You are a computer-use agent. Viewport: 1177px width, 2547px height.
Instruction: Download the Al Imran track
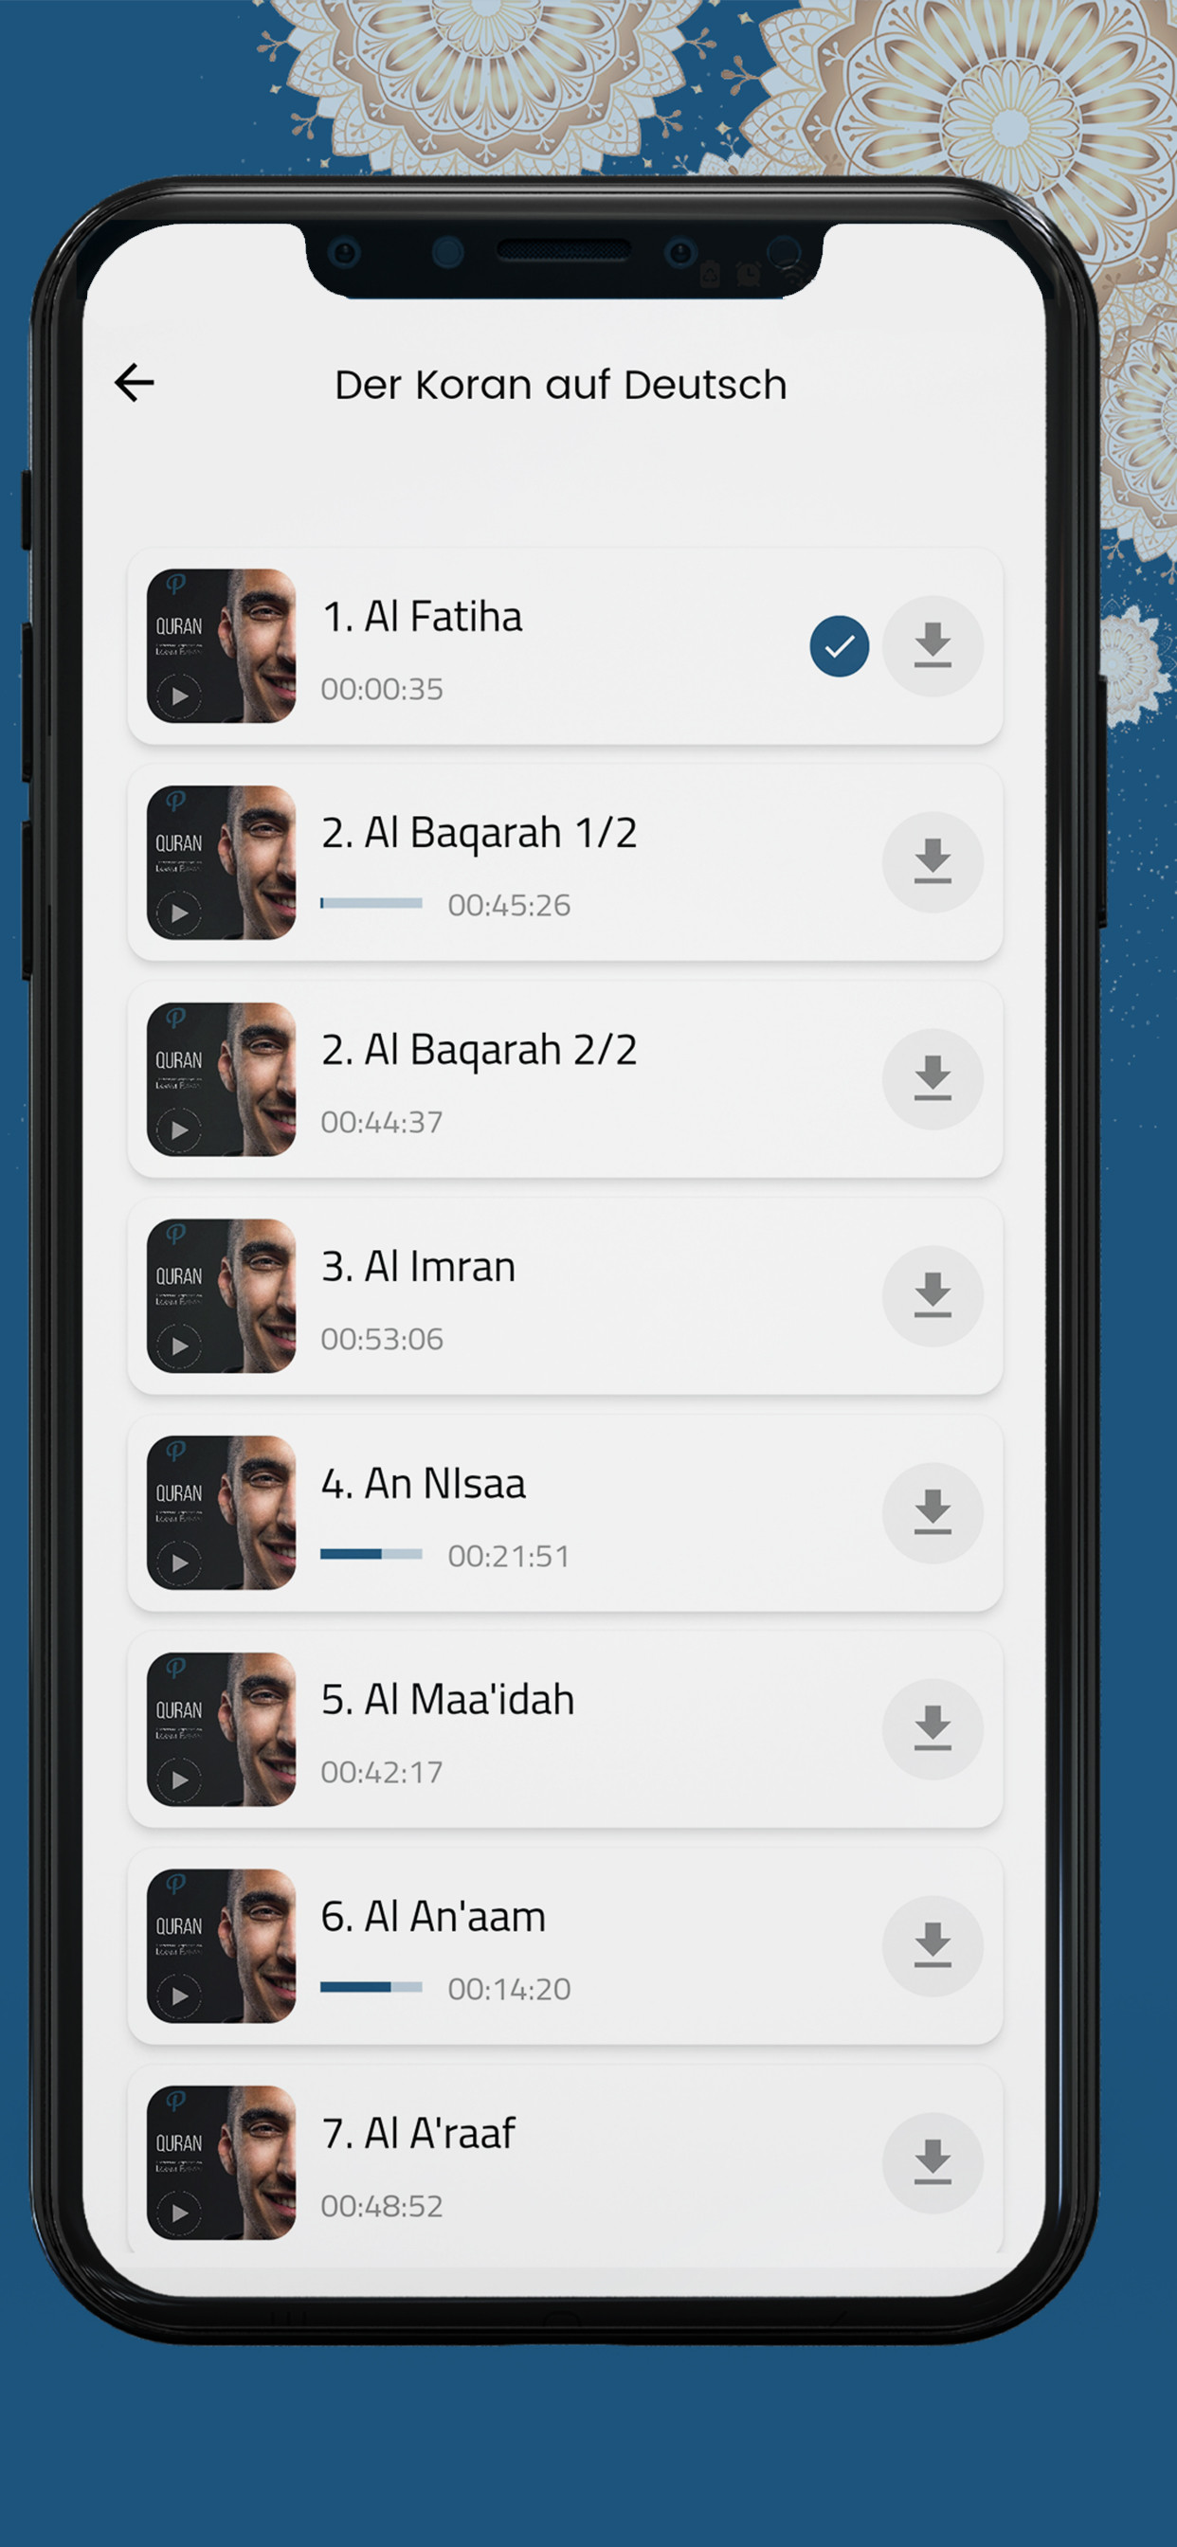pyautogui.click(x=932, y=1295)
